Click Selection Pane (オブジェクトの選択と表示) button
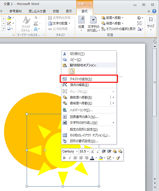 [119, 29]
